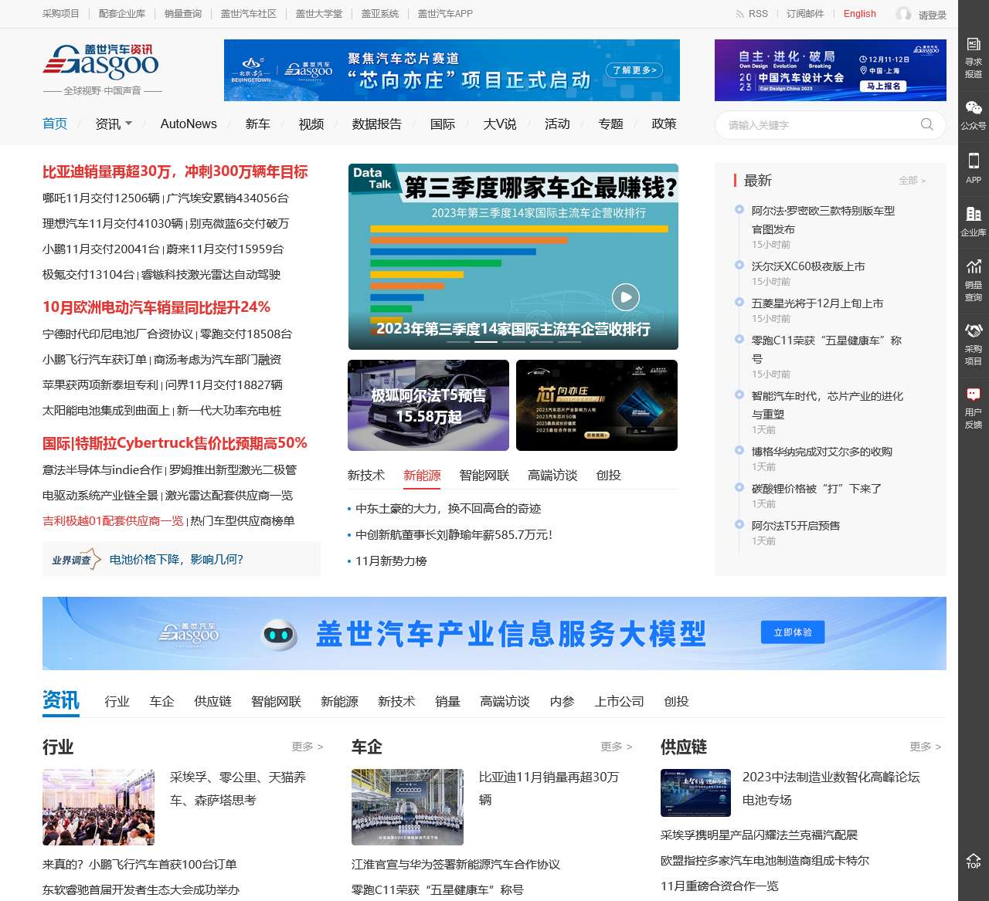Open latest item 沃尔沃XC60极夜版上市
This screenshot has height=901, width=989.
pyautogui.click(x=808, y=266)
